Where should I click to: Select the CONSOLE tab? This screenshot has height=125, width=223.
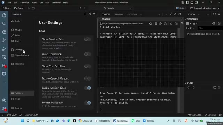(x=106, y=14)
